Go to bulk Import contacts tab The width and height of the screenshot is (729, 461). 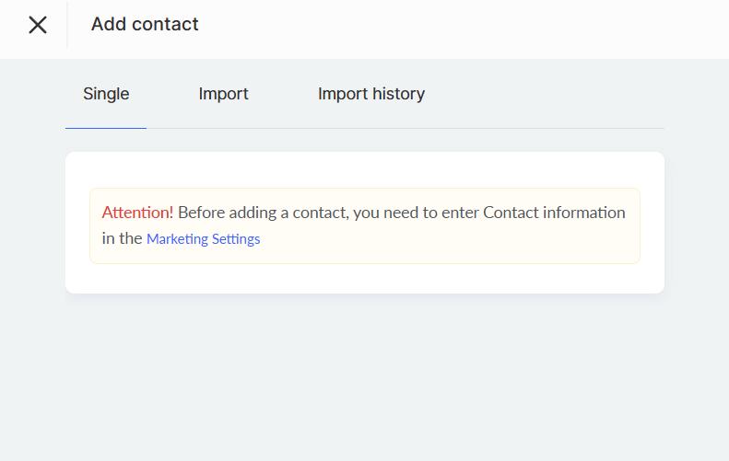[223, 94]
